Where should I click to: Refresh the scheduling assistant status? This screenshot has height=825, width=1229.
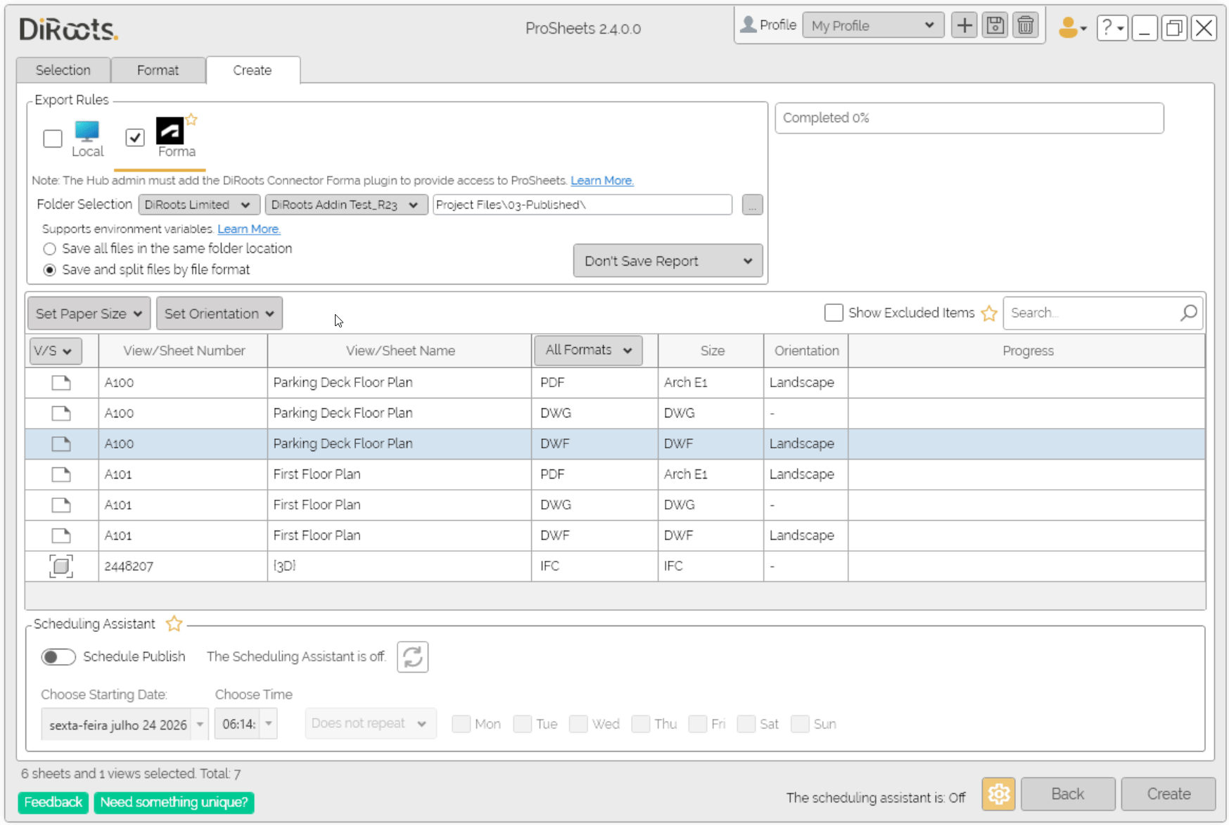click(x=412, y=657)
